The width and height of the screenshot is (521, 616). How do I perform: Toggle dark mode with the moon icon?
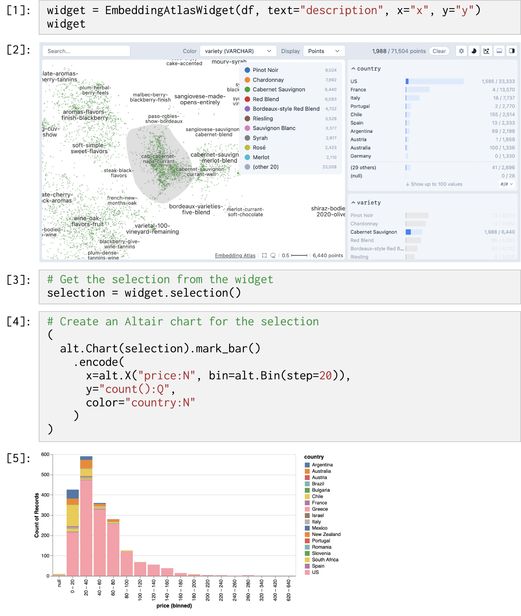point(474,51)
